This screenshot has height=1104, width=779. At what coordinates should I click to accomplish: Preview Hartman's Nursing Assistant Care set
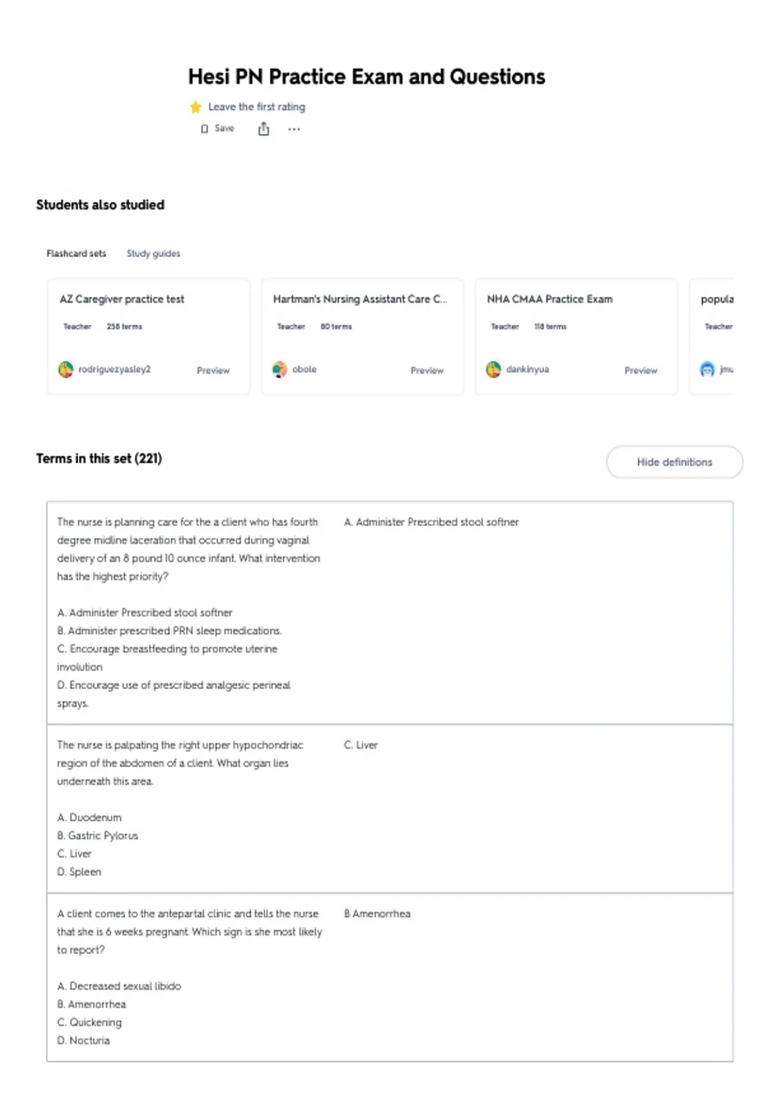tap(427, 370)
